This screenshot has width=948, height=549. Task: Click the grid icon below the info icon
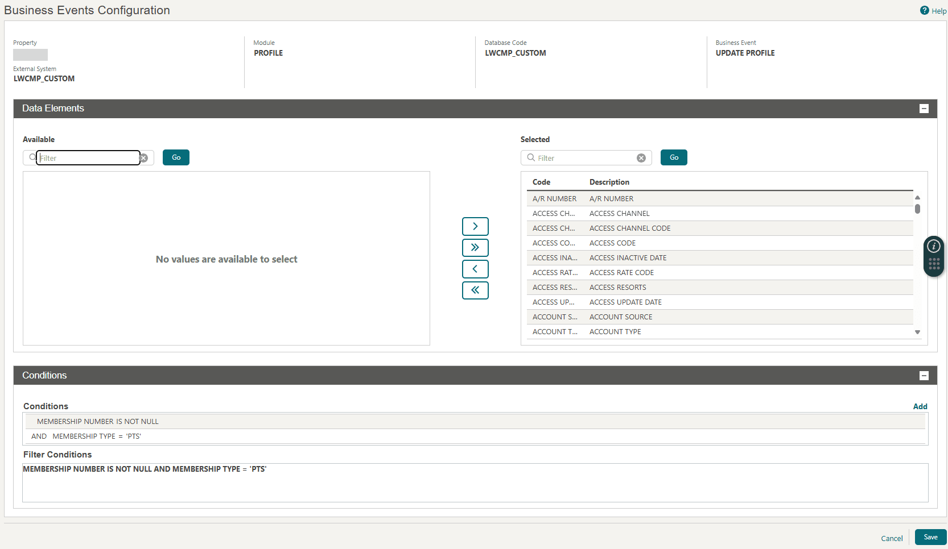pyautogui.click(x=933, y=264)
